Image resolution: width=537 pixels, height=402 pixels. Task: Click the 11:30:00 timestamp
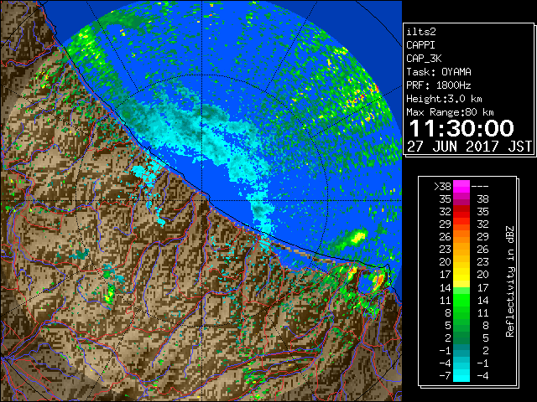pos(461,128)
